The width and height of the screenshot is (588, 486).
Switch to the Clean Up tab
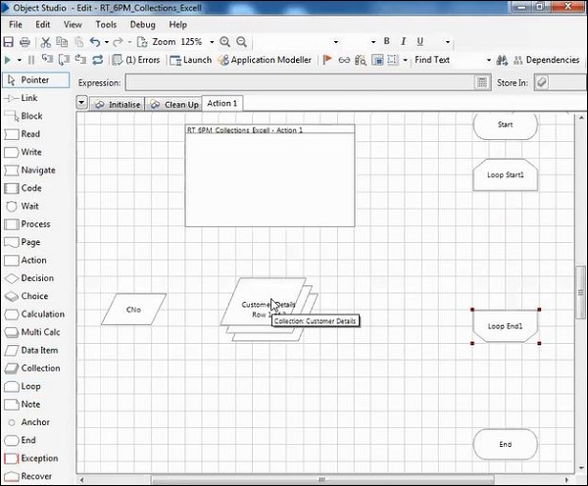pos(174,105)
